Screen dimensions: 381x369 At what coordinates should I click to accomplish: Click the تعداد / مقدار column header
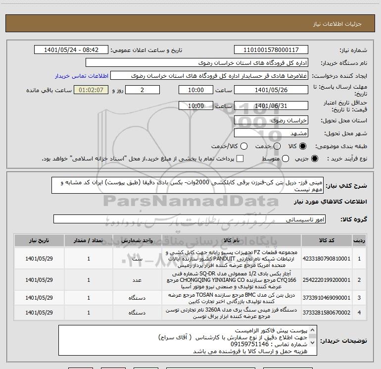(x=89, y=240)
